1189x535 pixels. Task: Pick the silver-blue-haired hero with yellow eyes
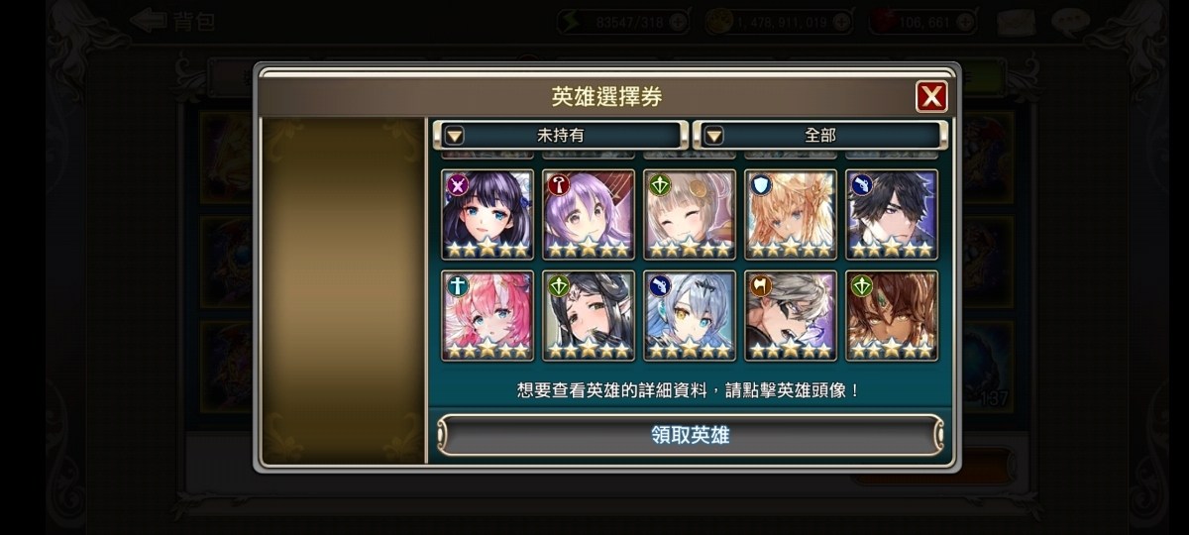pos(689,315)
